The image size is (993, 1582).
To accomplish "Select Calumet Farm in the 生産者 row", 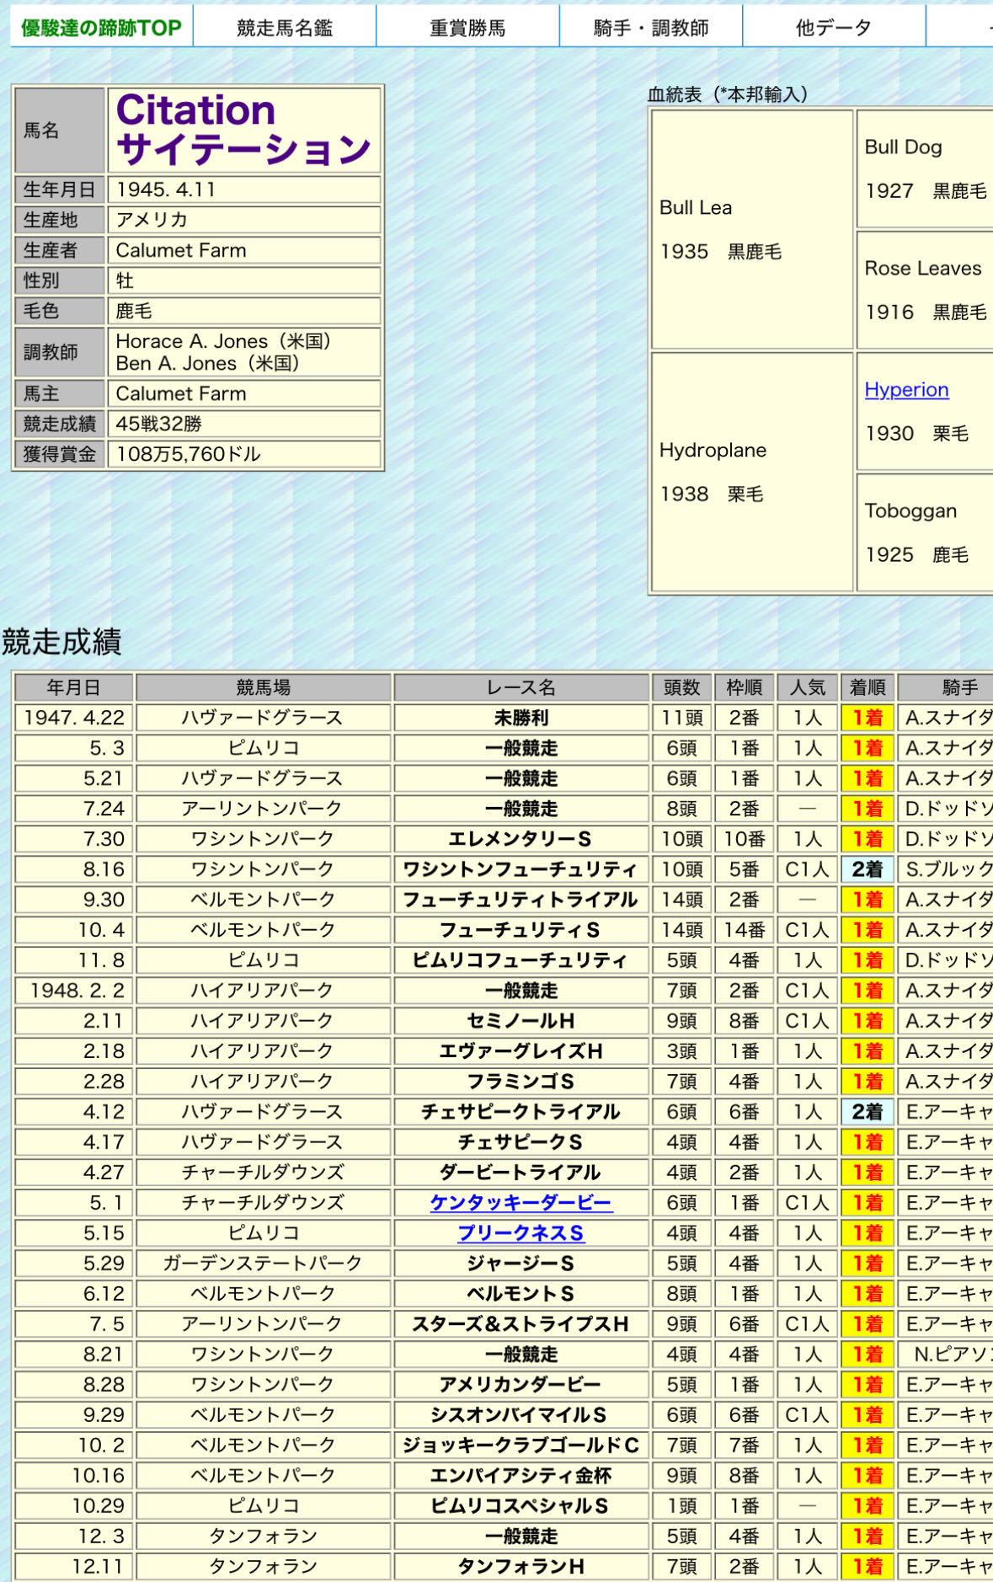I will [181, 250].
